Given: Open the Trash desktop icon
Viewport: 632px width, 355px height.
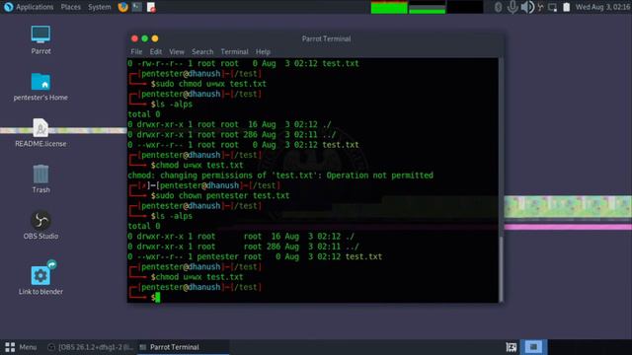Looking at the screenshot, I should click(x=40, y=178).
